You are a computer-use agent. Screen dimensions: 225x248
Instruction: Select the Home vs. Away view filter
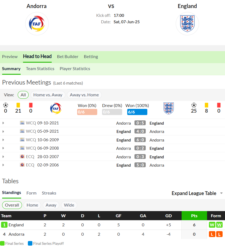48,95
